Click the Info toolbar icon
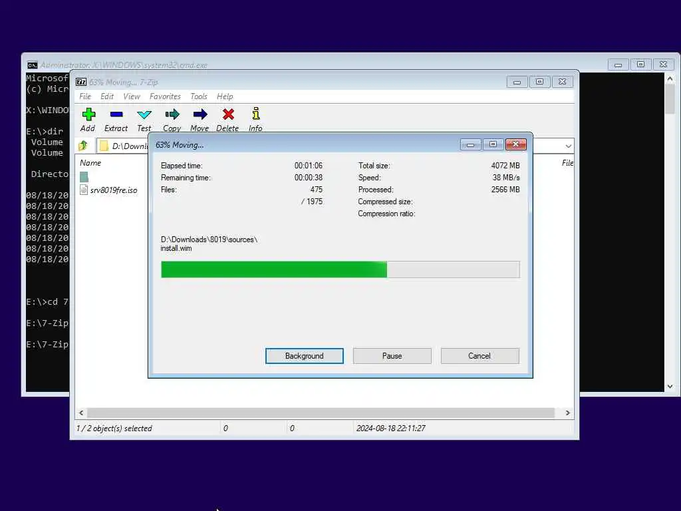681x511 pixels. 256,114
